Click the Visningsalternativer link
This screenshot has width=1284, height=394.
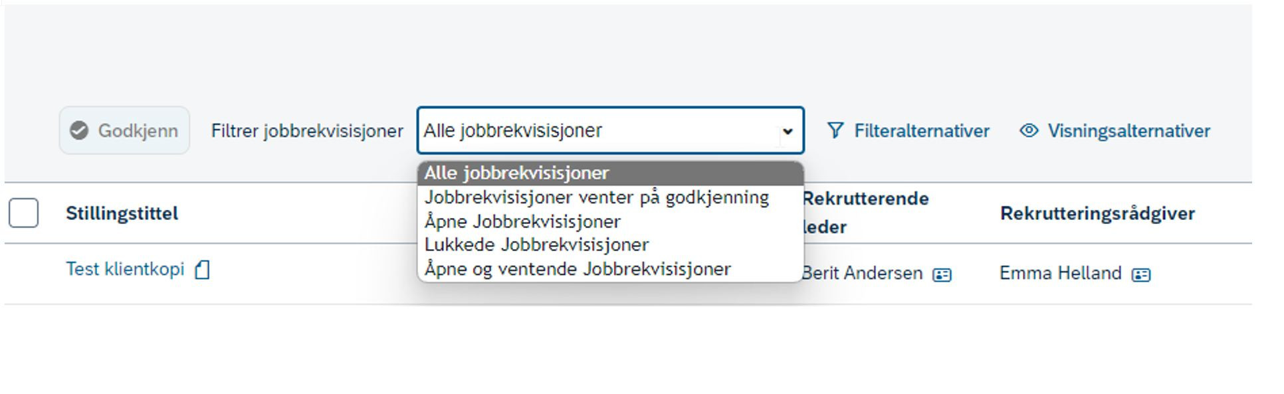click(x=1128, y=131)
